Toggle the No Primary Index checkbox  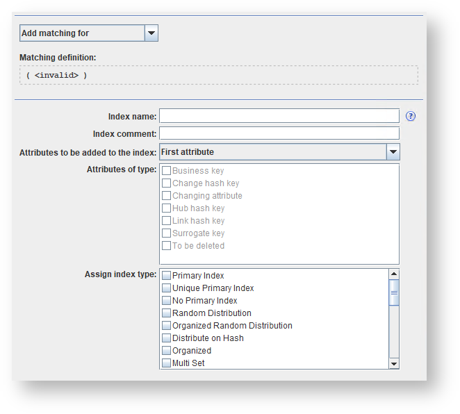167,301
